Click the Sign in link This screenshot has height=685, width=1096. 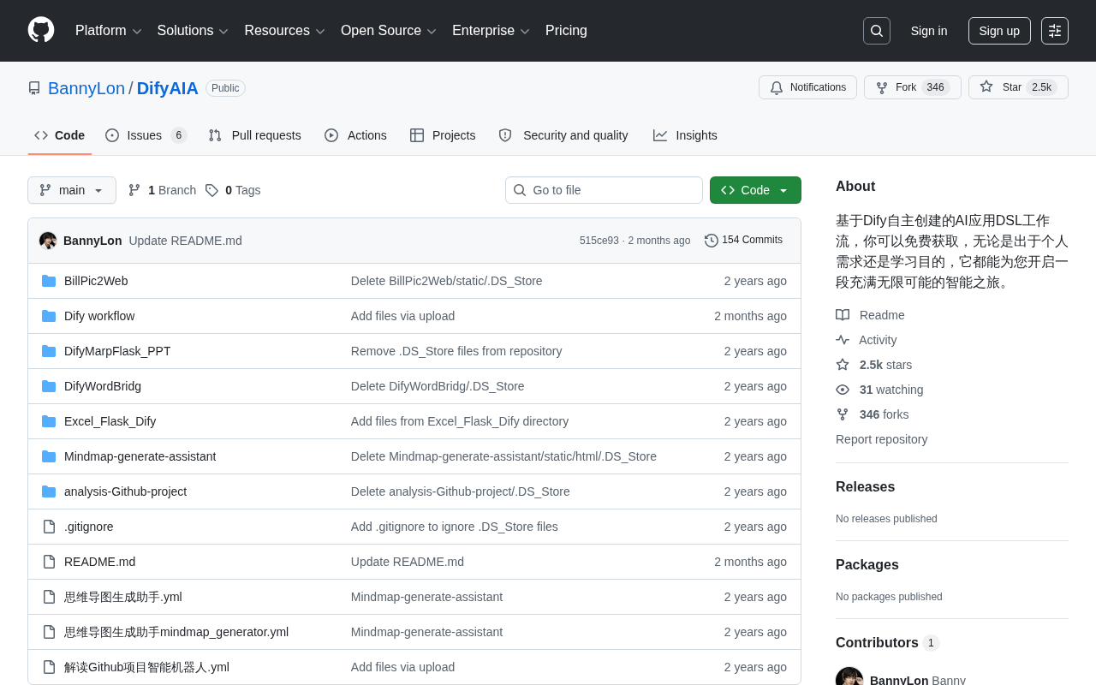929,31
